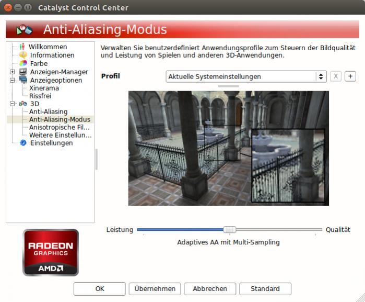Click the Abbrechen button
This screenshot has width=365, height=302.
click(x=210, y=289)
